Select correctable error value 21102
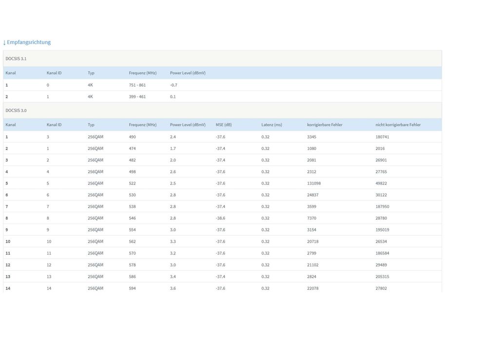Image resolution: width=487 pixels, height=344 pixels. 313,265
